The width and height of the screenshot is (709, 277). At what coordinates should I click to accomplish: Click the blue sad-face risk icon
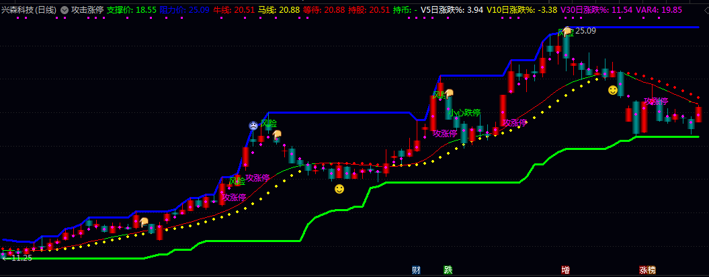click(253, 126)
